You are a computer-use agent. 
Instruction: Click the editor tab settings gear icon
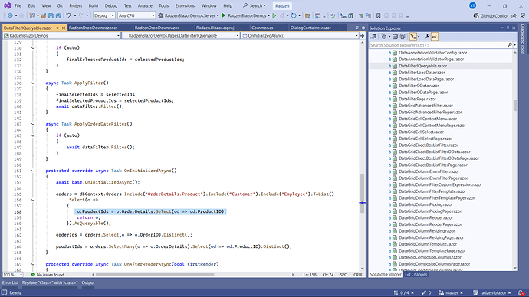click(363, 28)
